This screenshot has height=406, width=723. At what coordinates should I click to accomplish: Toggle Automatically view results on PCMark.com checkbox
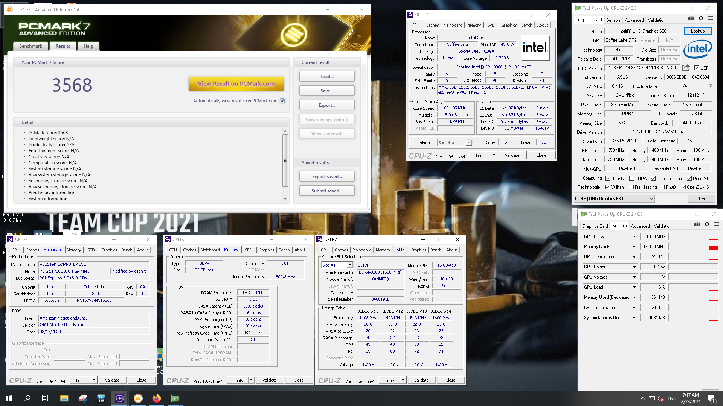pyautogui.click(x=282, y=101)
